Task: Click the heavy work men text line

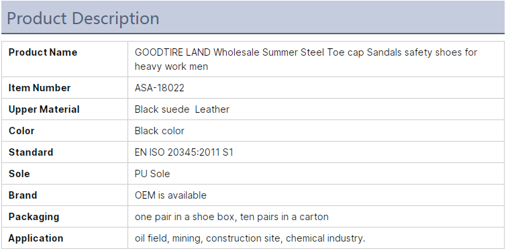Action: point(171,66)
